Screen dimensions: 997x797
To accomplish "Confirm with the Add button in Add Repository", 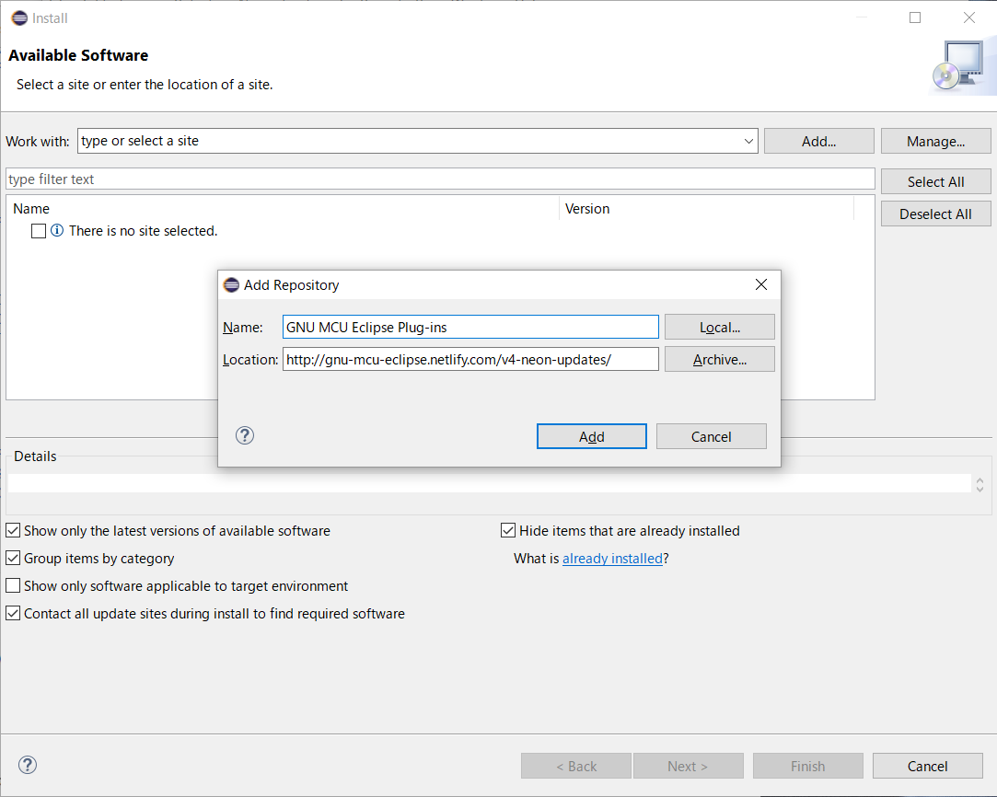I will click(x=591, y=435).
